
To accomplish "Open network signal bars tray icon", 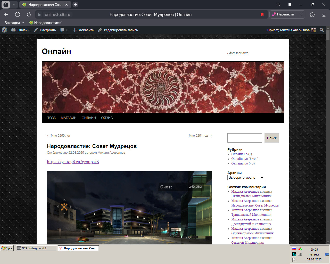I will point(300,254).
